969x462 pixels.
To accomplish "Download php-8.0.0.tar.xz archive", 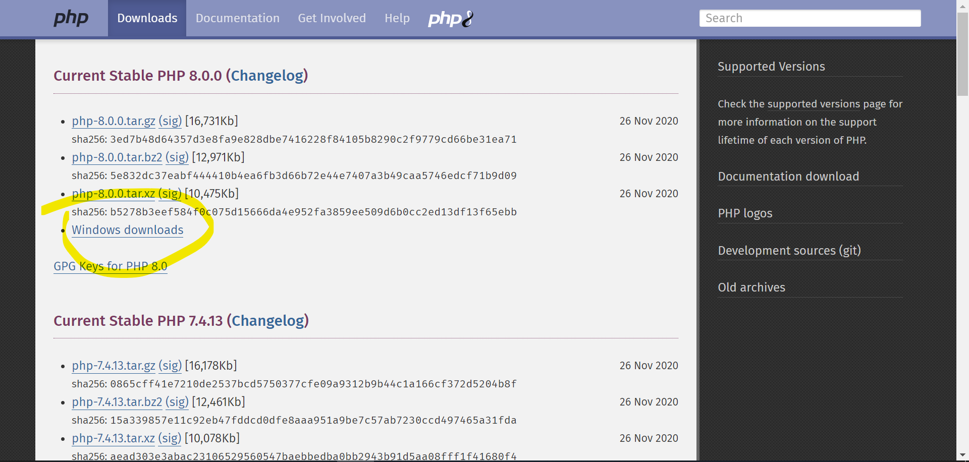I will pos(114,194).
